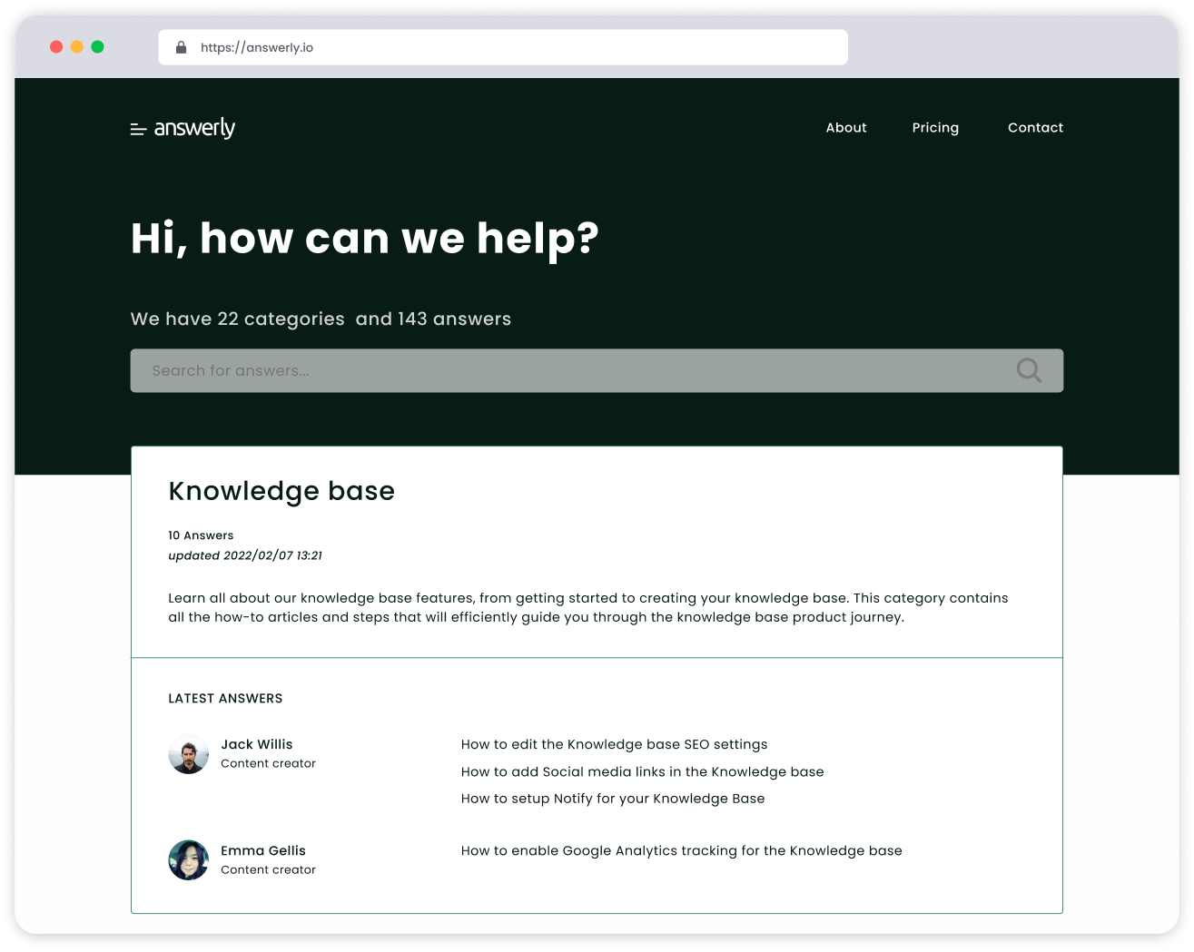This screenshot has width=1194, height=952.
Task: Click the Knowledge base description paragraph
Action: point(588,607)
